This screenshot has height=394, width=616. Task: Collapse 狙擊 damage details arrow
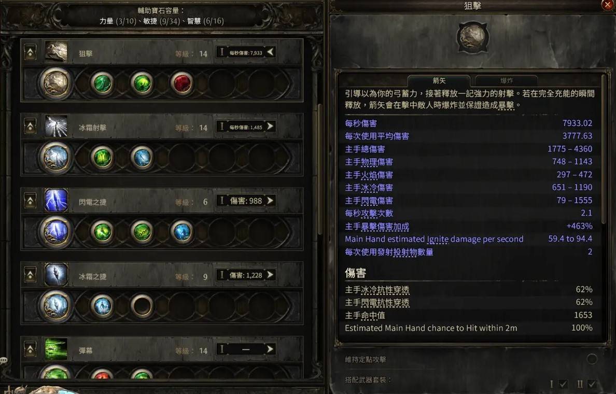(x=270, y=52)
